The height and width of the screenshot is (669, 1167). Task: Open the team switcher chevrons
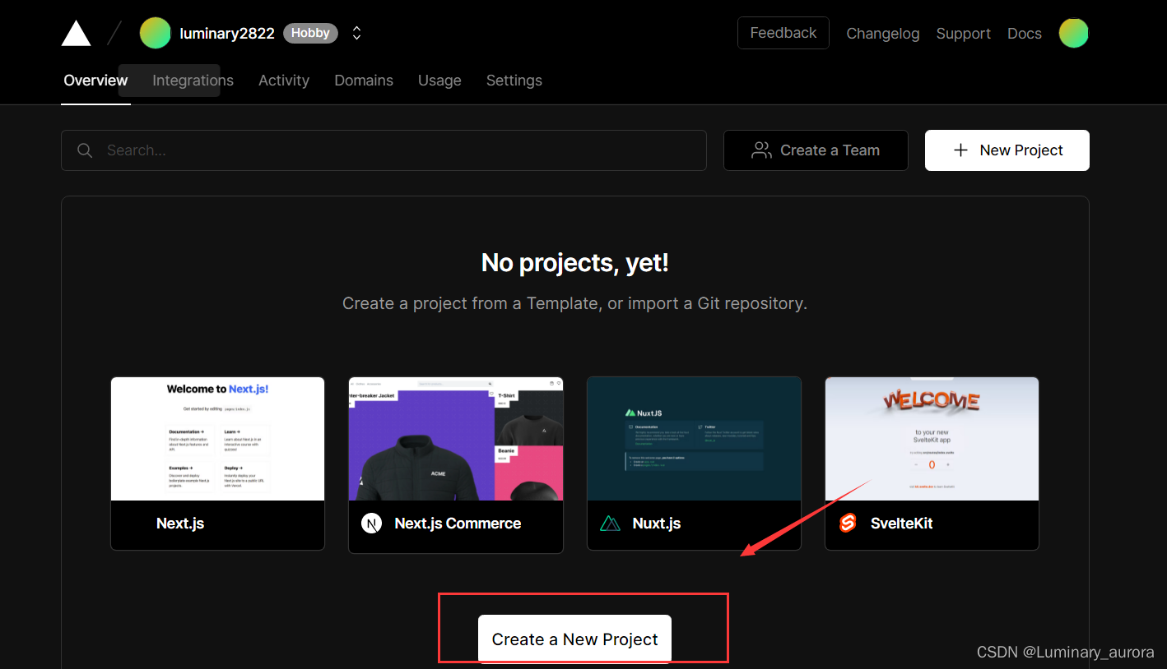pyautogui.click(x=356, y=33)
